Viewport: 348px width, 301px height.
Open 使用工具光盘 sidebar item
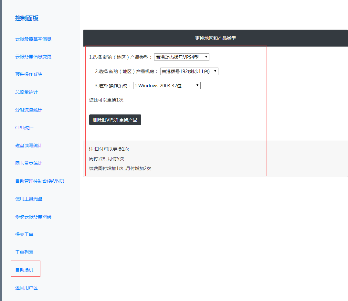[x=29, y=199]
